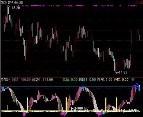The width and height of the screenshot is (143, 117).
Task: Click the cyan 风险1 indicator label
Action: (83, 80)
